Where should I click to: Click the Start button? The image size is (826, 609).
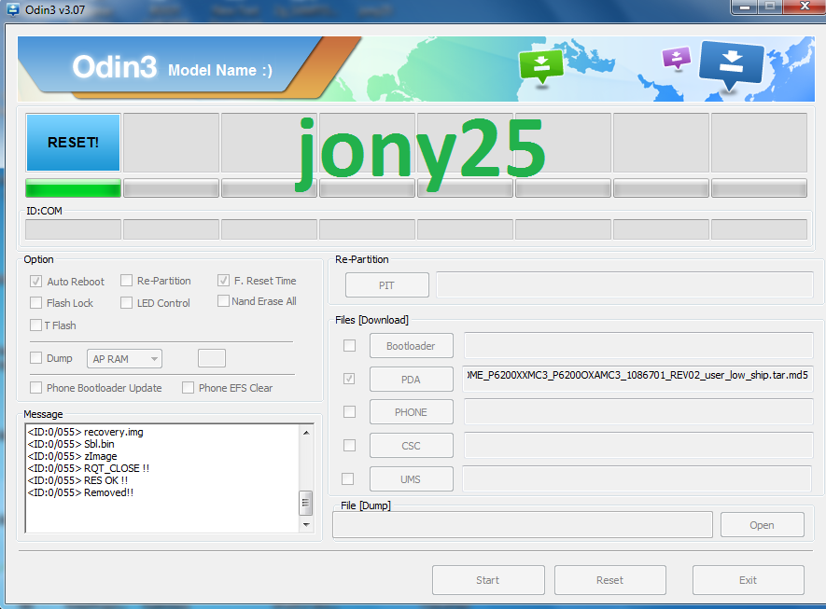coord(488,580)
